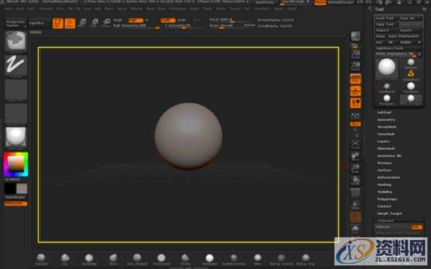This screenshot has height=269, width=431.
Task: Open the current brush thumbnail
Action: 16,41
